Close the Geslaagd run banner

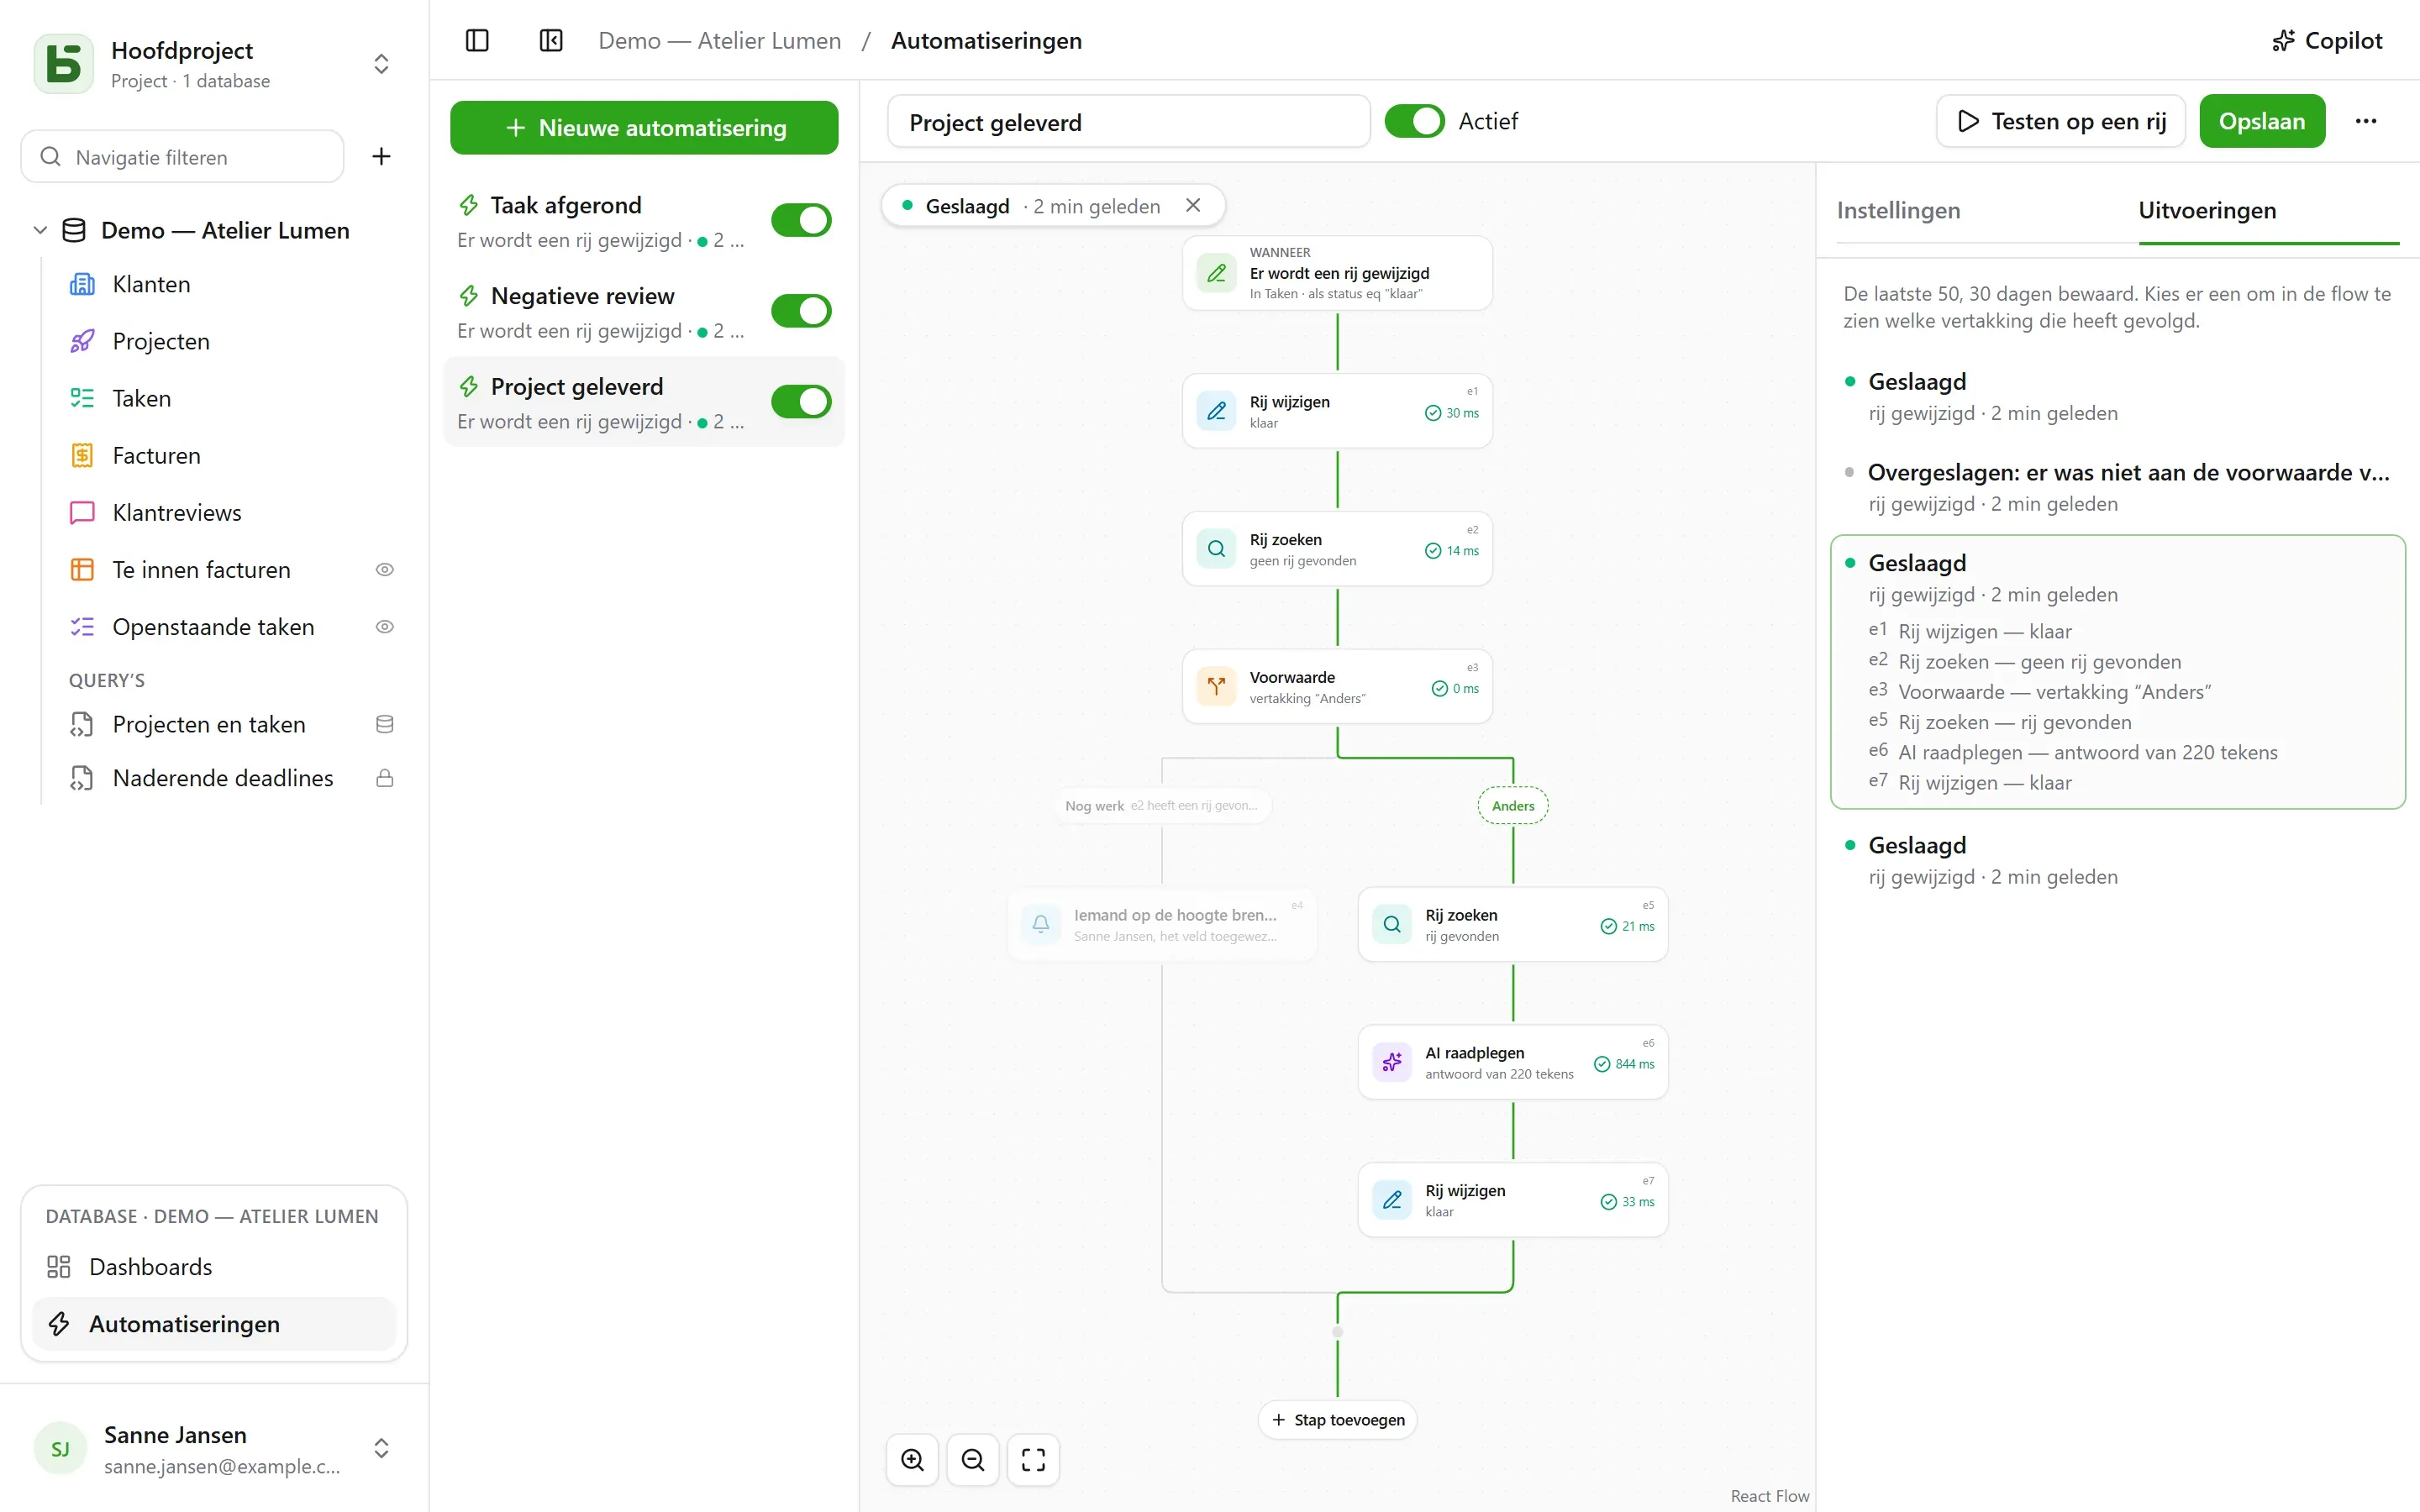click(1193, 205)
